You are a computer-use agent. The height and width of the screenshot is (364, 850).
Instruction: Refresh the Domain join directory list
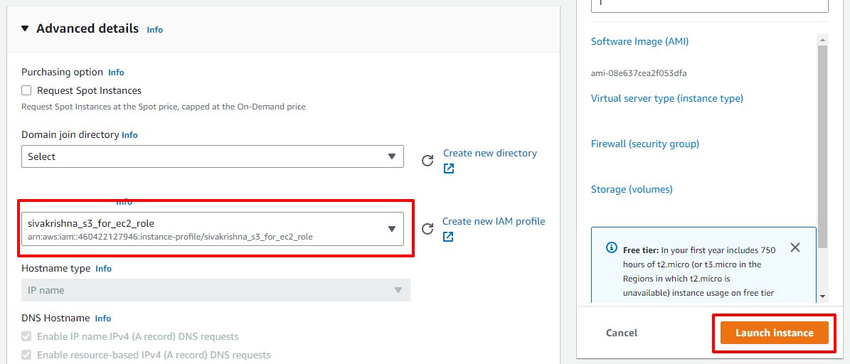click(427, 161)
